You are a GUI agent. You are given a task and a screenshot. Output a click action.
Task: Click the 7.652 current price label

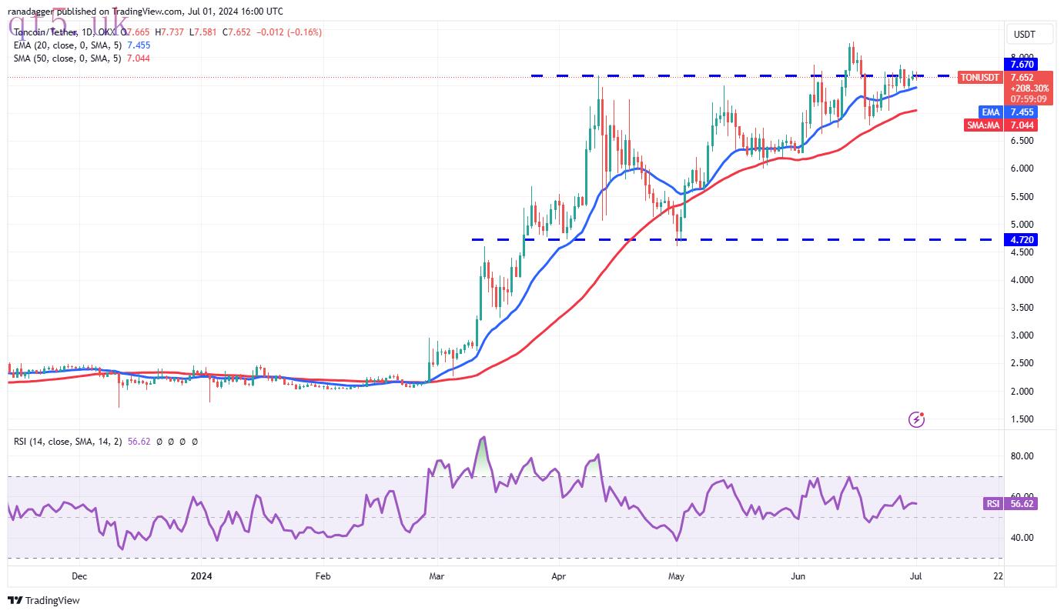click(1021, 78)
